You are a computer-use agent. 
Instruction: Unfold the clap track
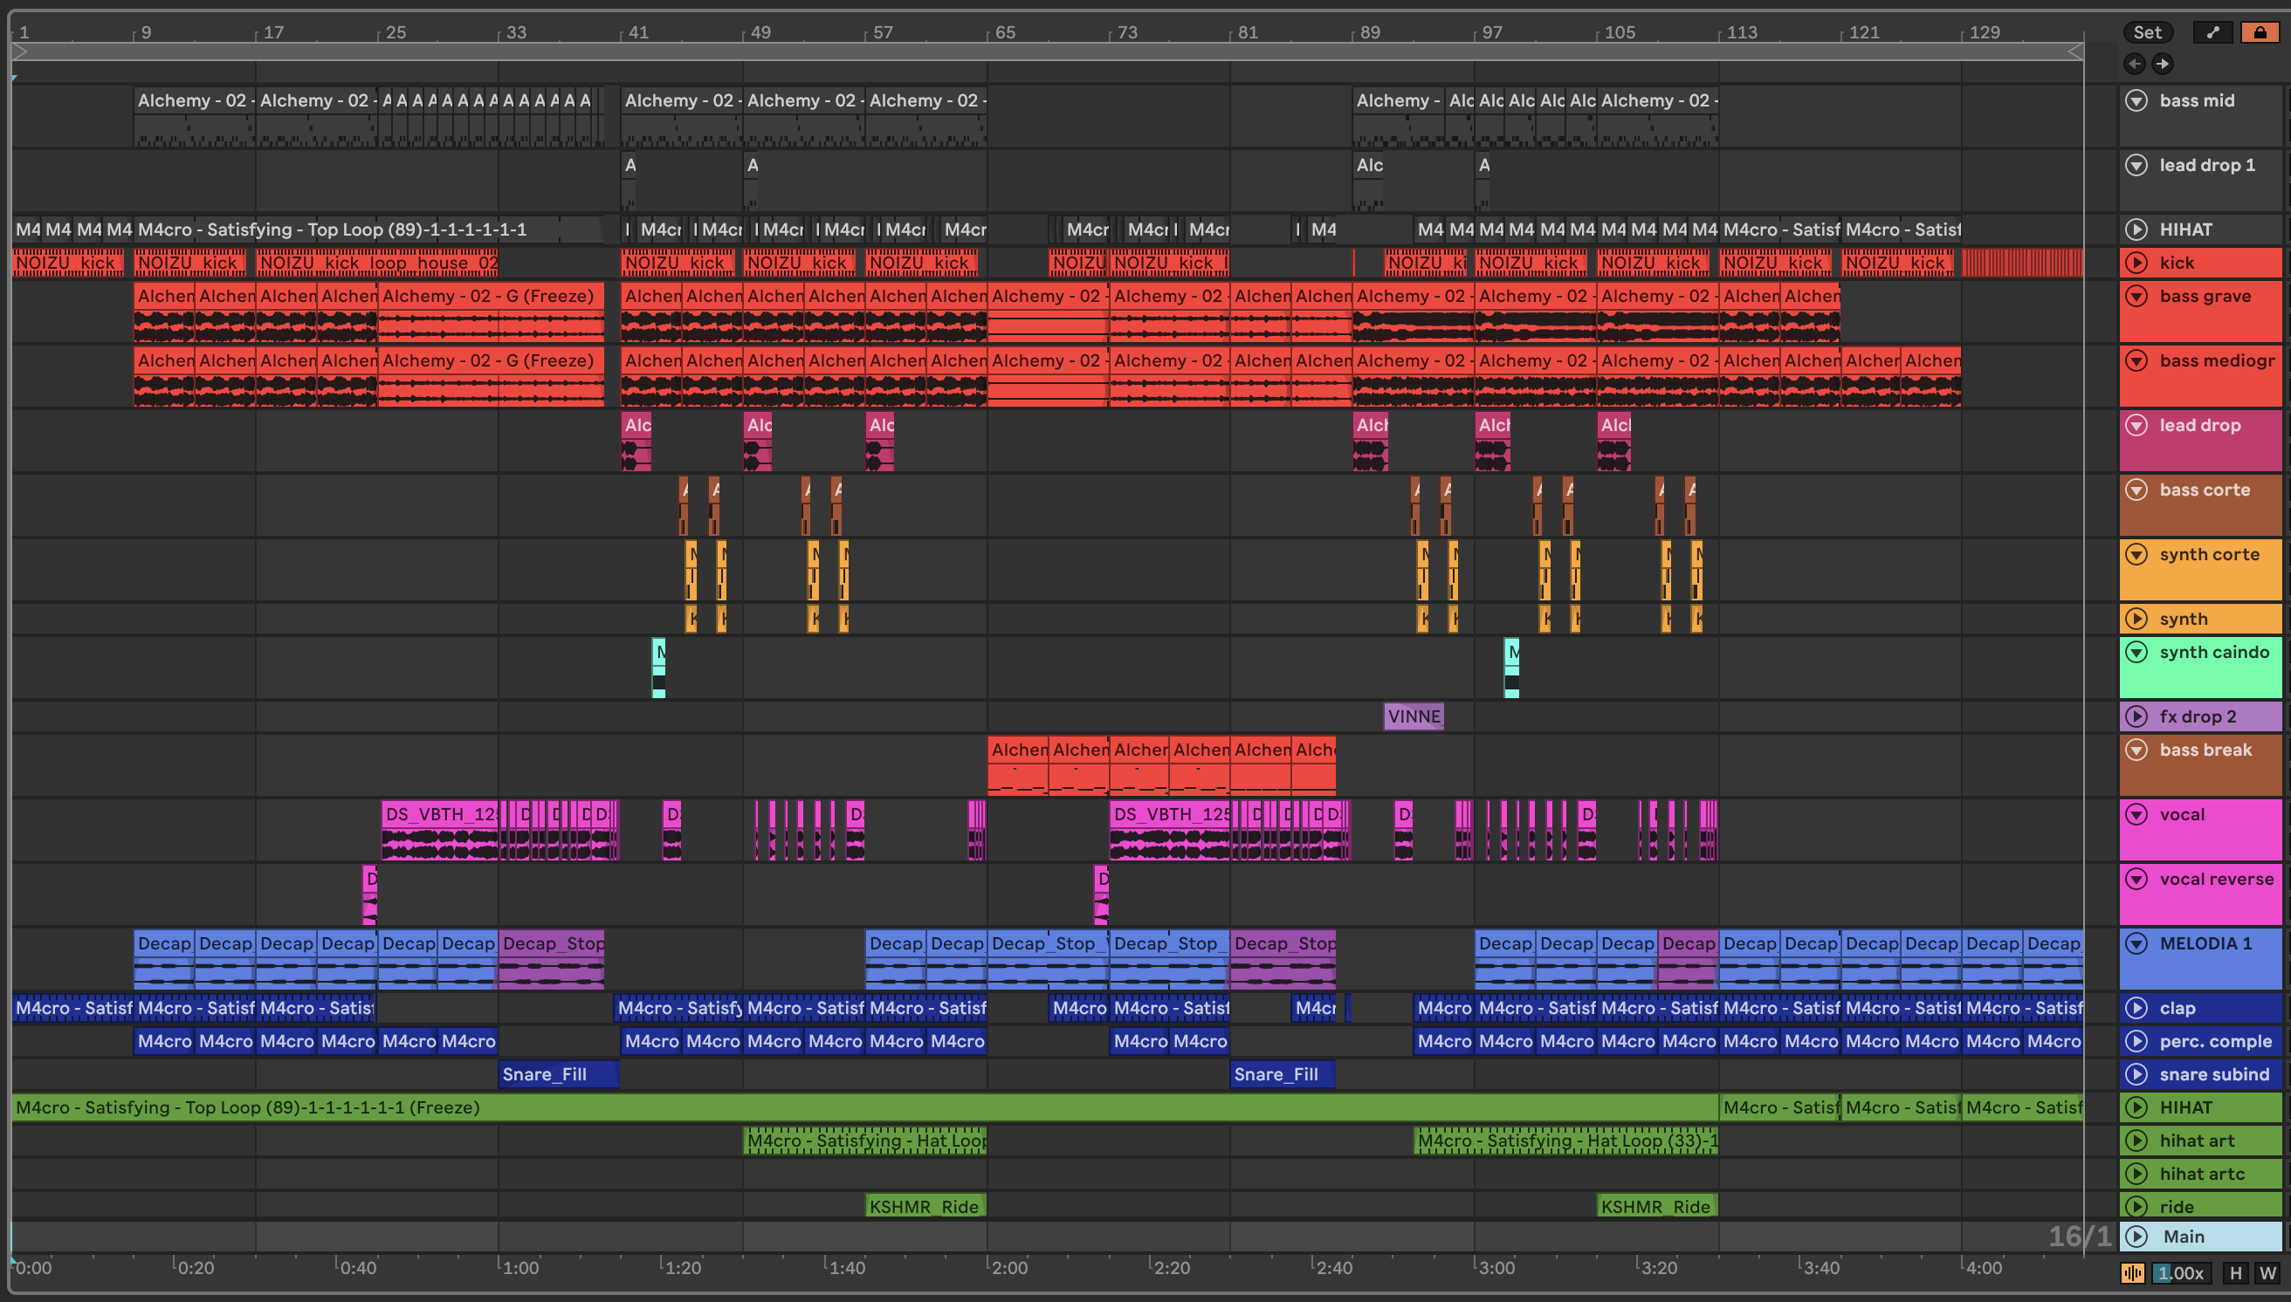[2136, 1008]
